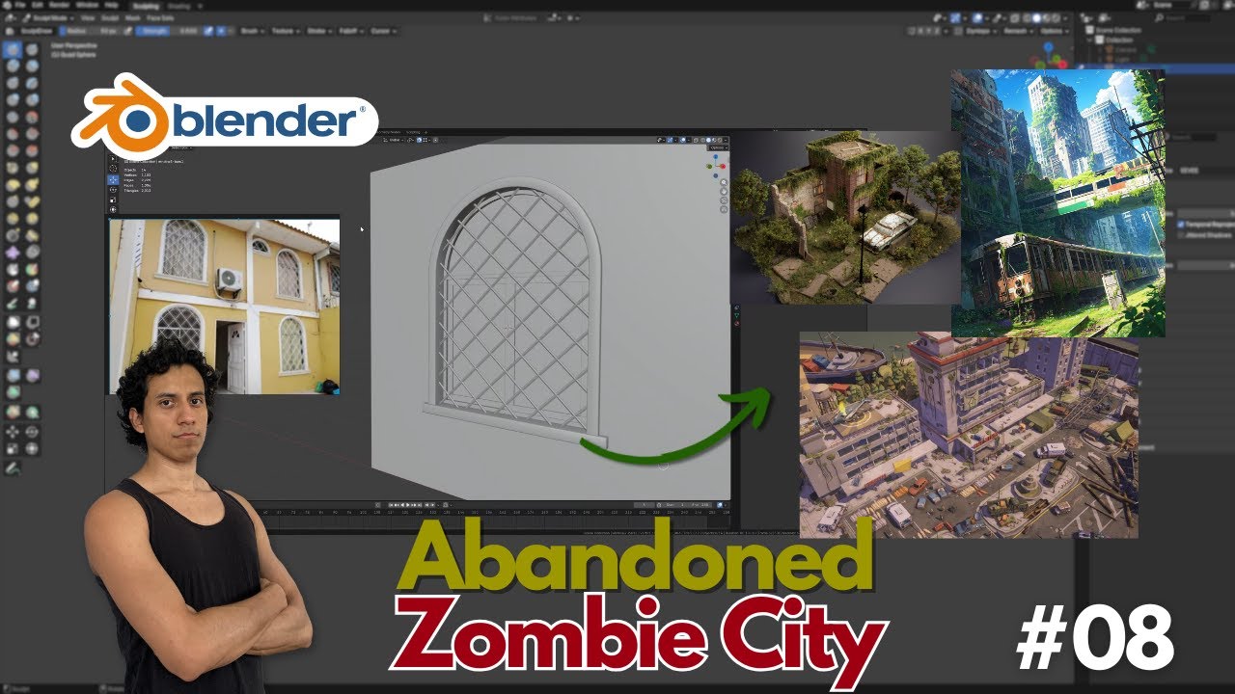Open the View header menu
The height and width of the screenshot is (694, 1235).
88,18
